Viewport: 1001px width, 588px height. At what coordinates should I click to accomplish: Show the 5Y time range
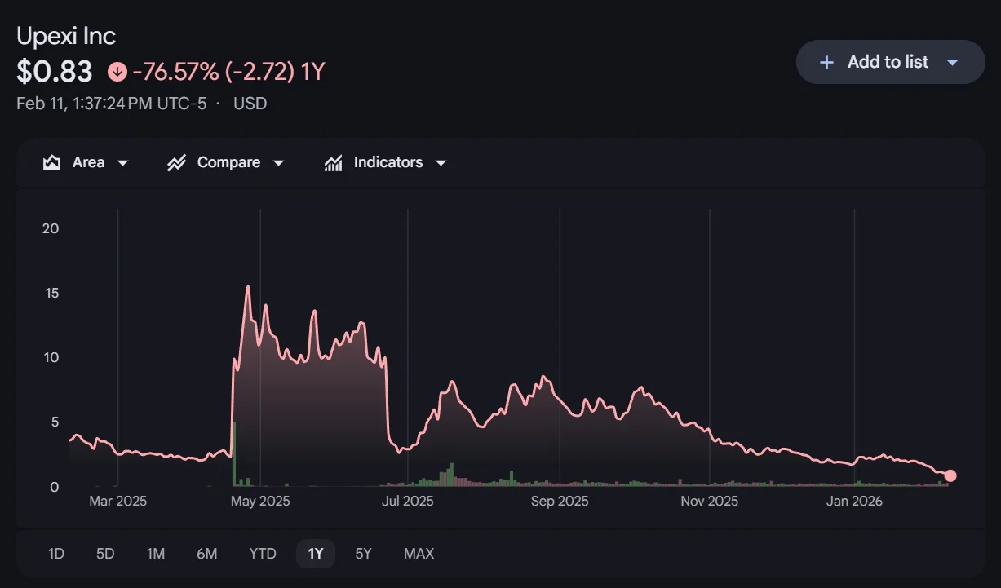363,554
